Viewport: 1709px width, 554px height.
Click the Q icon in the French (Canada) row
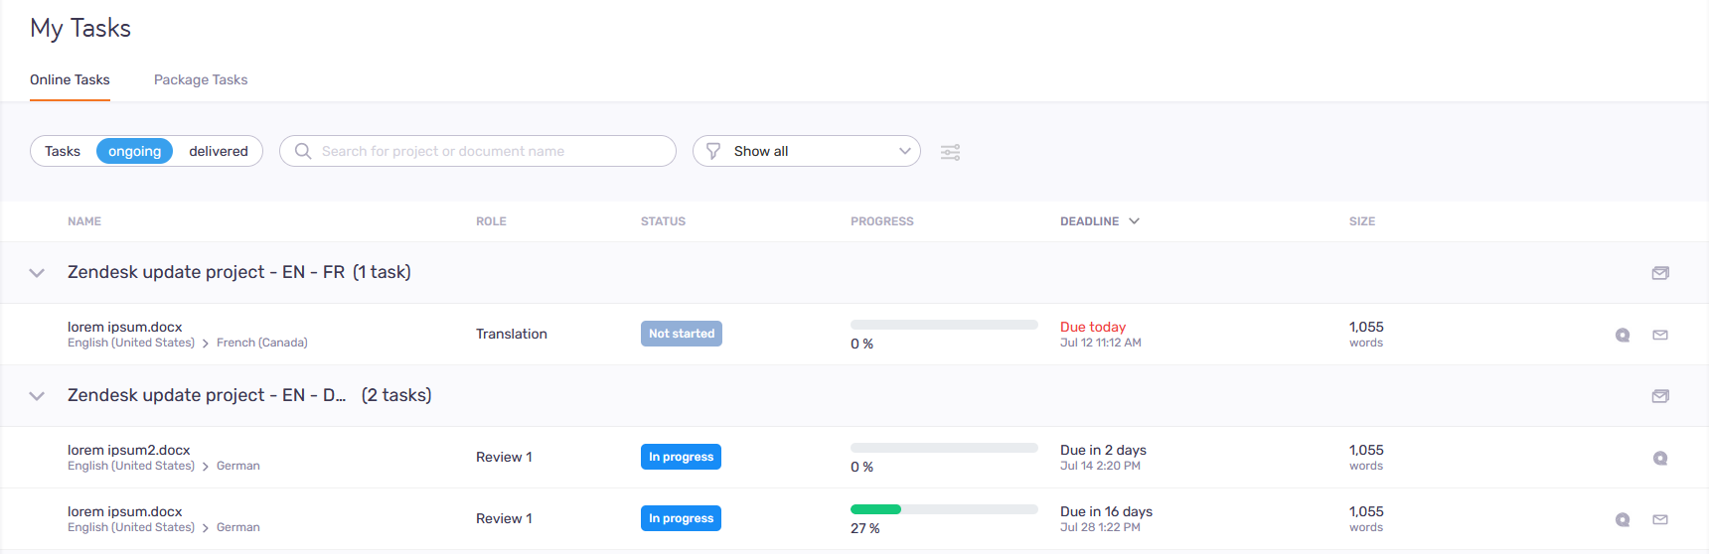1622,335
